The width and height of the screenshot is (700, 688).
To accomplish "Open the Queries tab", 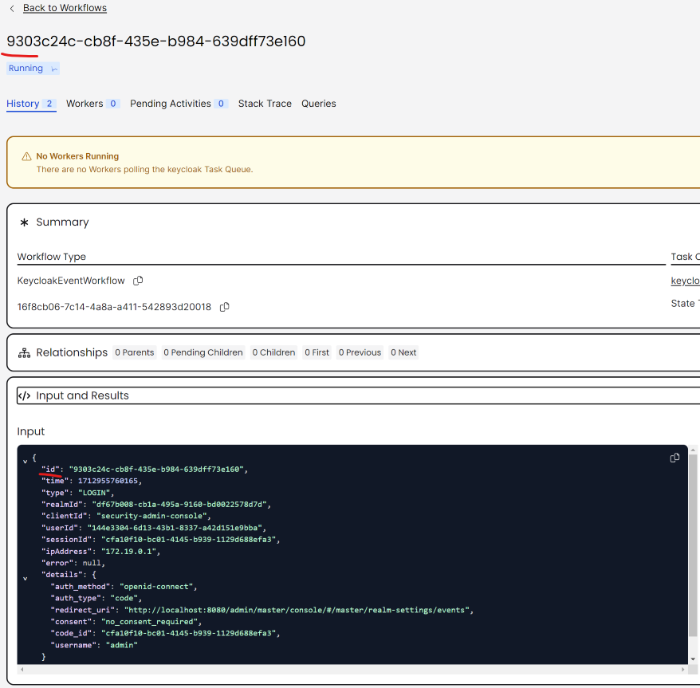I will [318, 104].
